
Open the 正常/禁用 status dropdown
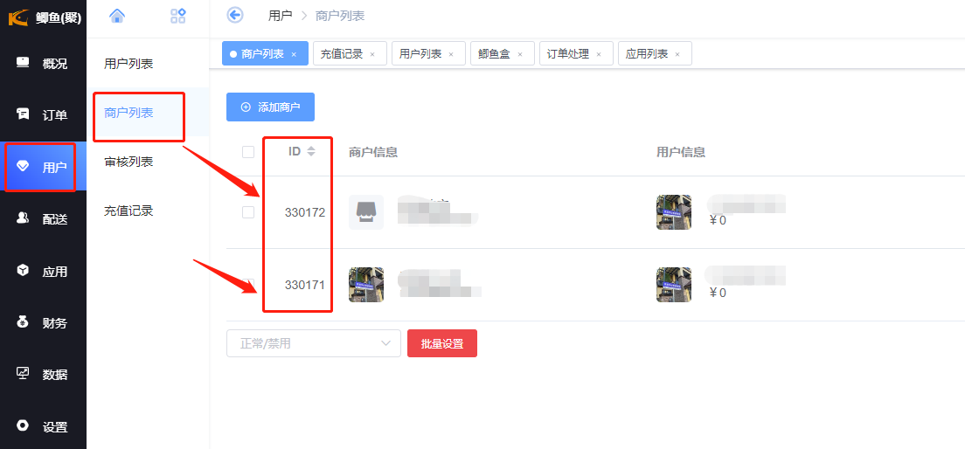pyautogui.click(x=313, y=343)
